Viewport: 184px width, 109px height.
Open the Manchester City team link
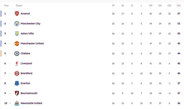click(x=30, y=23)
